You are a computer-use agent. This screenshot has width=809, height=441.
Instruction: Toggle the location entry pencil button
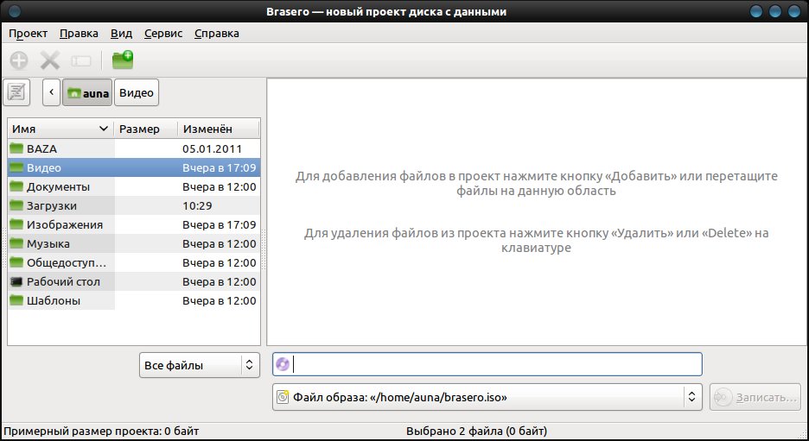16,92
